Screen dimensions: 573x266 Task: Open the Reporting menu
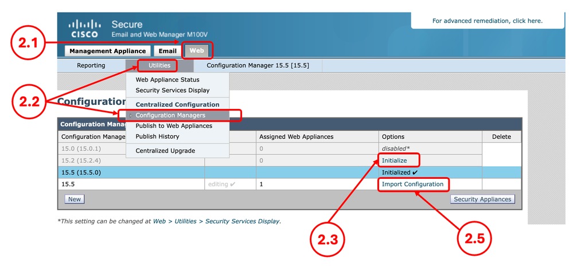tap(91, 65)
